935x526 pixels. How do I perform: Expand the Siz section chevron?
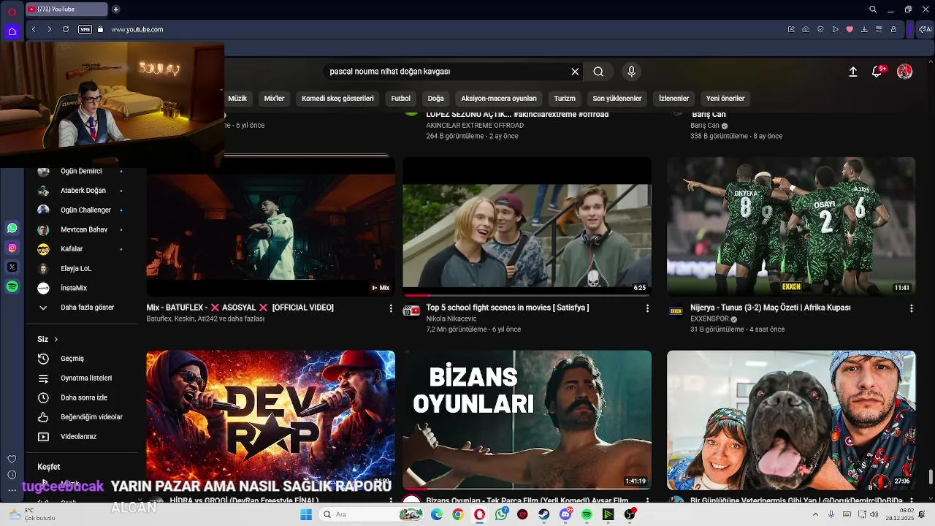tap(56, 339)
